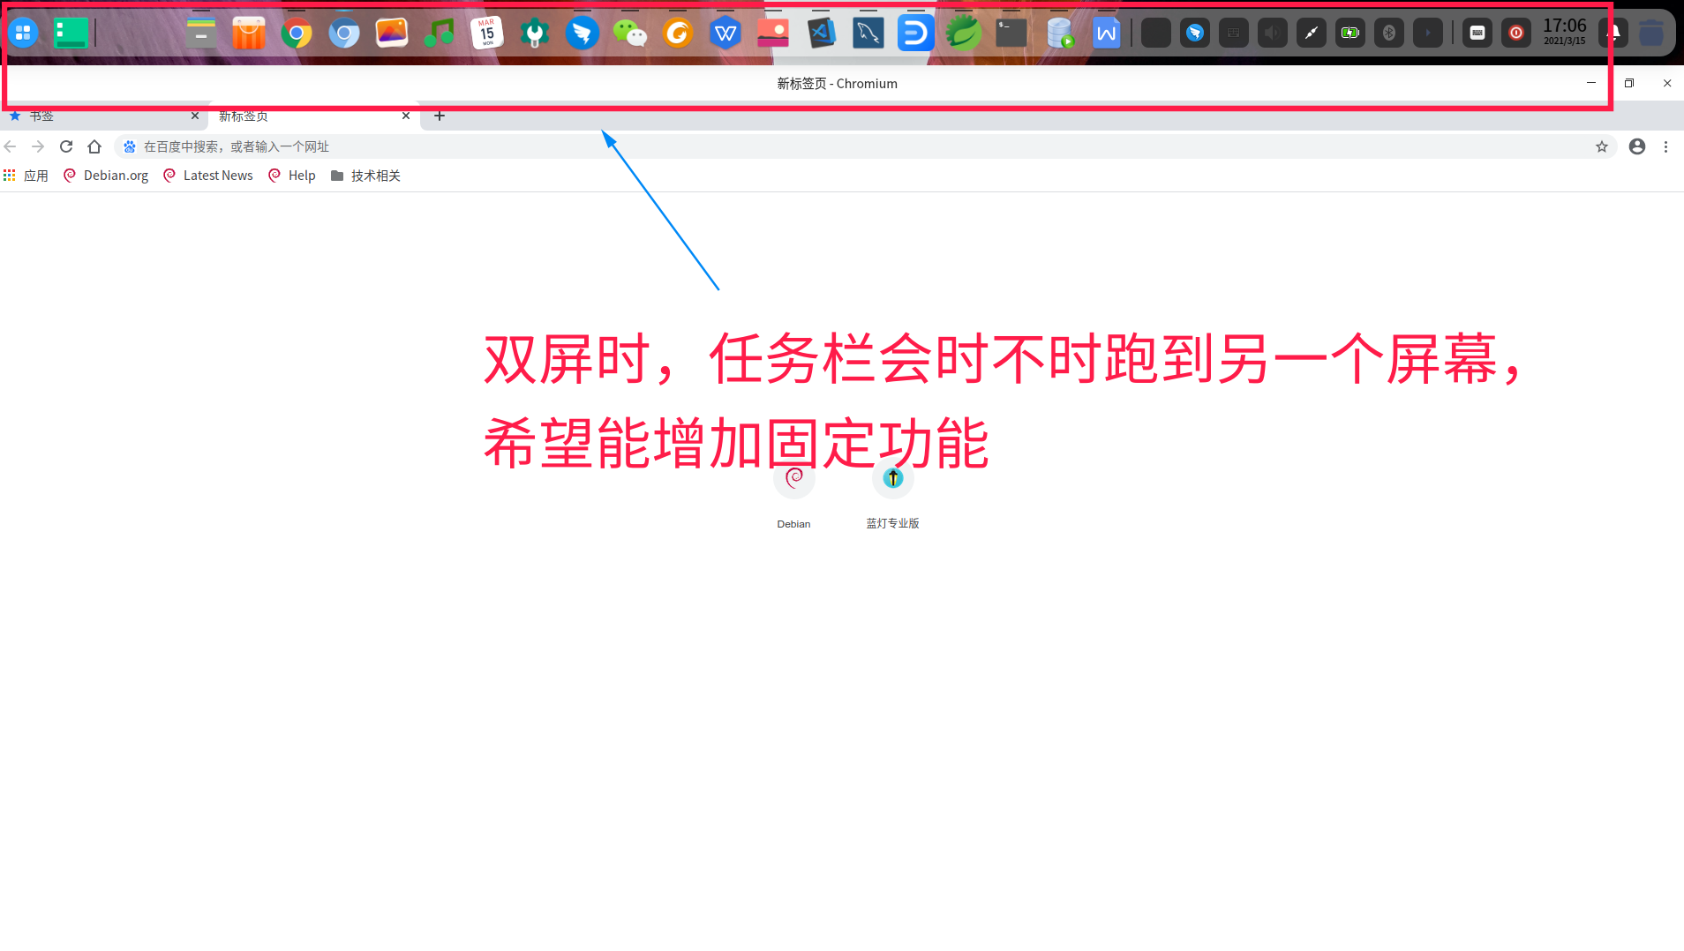Open a new tab with plus button
The width and height of the screenshot is (1684, 951).
tap(440, 116)
